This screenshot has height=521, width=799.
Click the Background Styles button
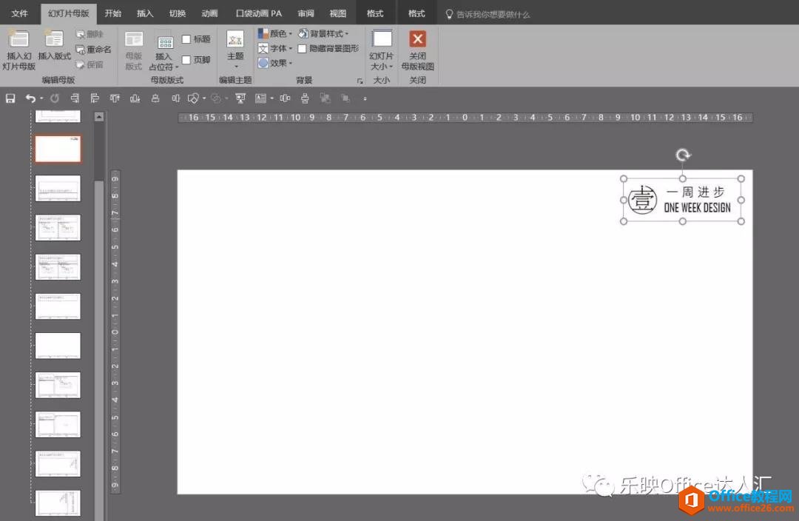324,33
